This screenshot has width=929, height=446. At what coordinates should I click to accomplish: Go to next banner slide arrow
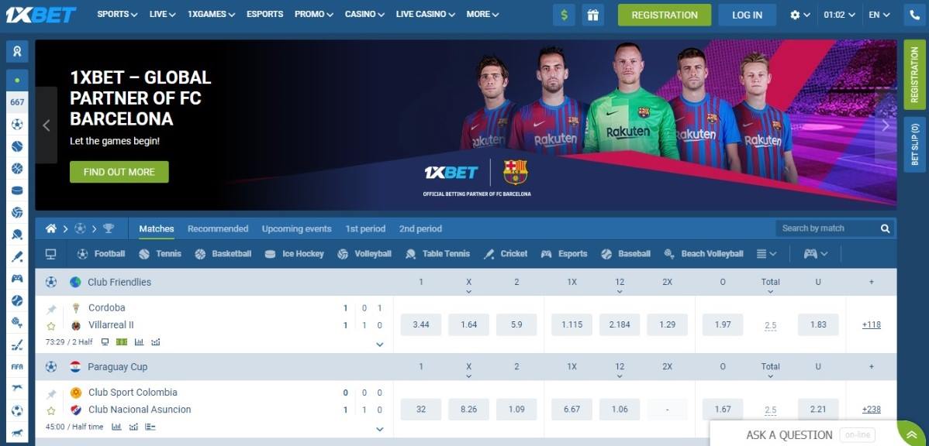coord(886,125)
